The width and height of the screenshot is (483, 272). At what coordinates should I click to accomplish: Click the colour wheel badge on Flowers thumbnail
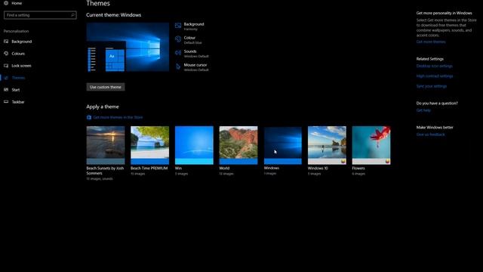pyautogui.click(x=387, y=161)
